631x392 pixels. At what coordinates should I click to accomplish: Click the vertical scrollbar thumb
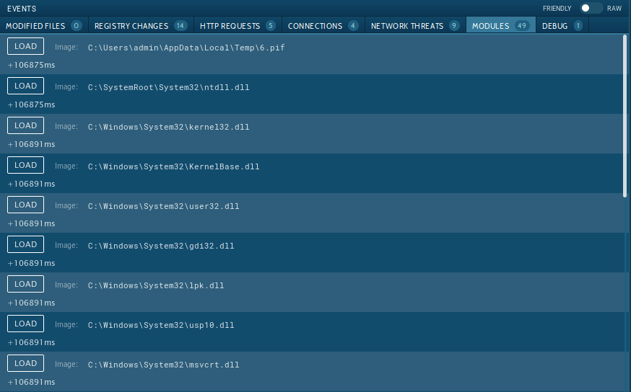tap(625, 115)
